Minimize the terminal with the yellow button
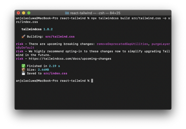 click(x=24, y=13)
